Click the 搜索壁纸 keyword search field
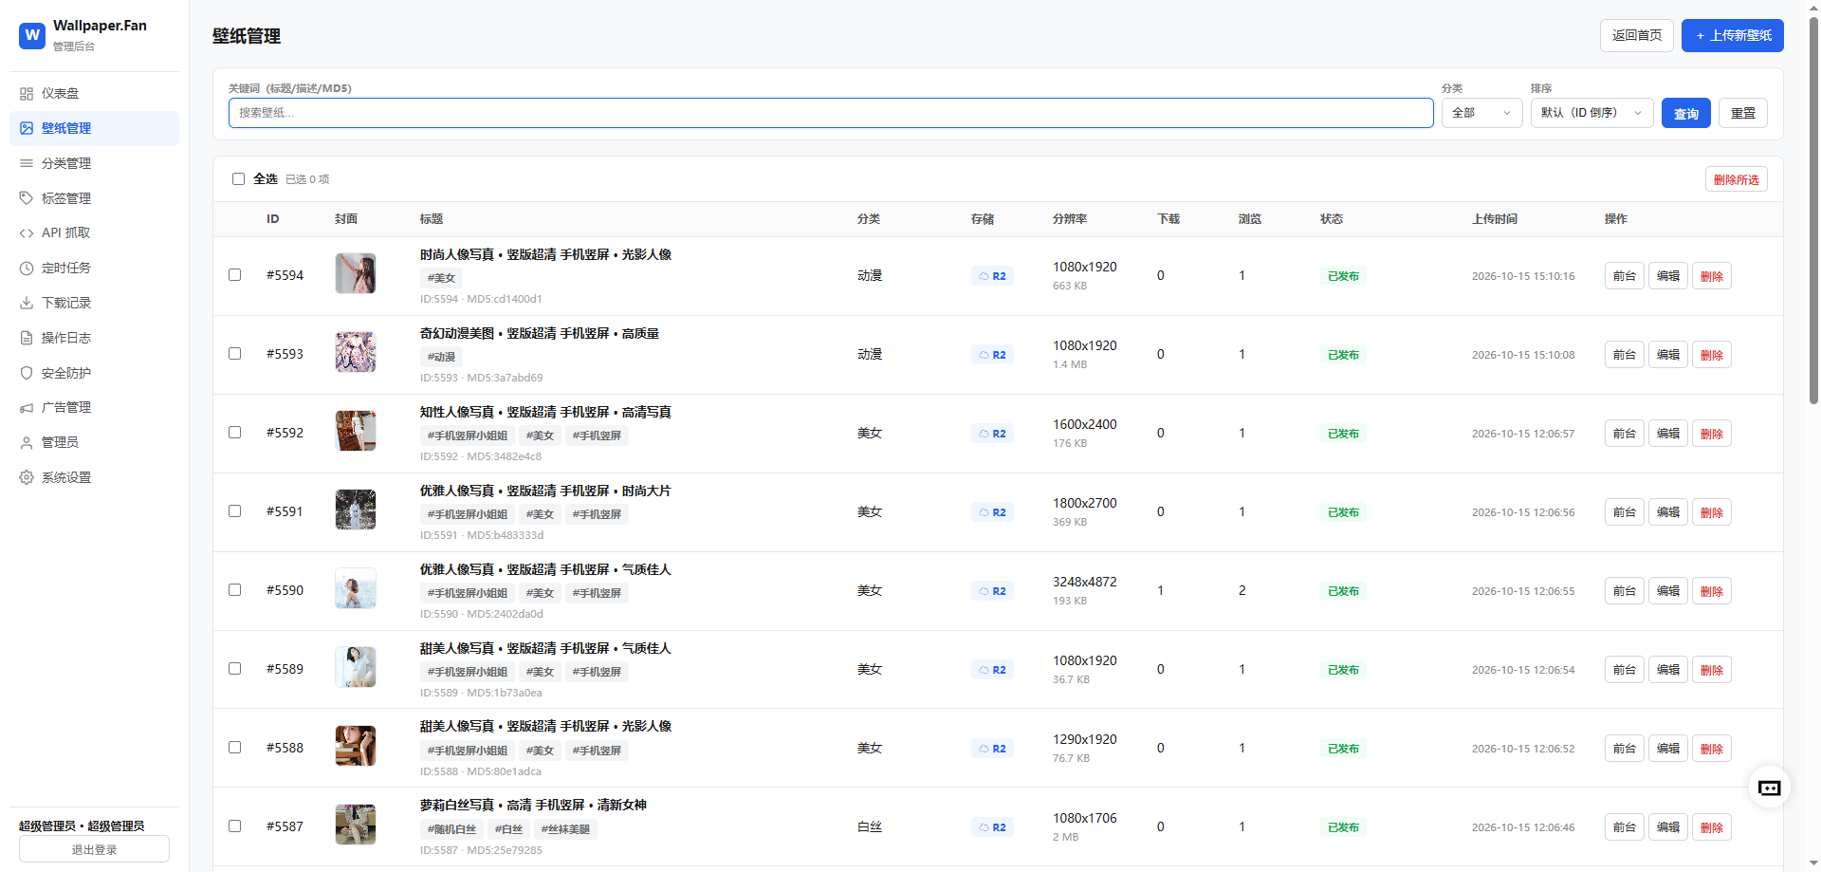 [x=831, y=113]
